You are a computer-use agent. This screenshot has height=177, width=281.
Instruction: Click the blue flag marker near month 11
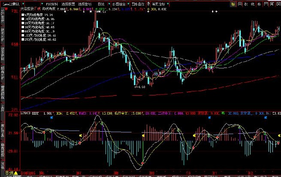209,118
